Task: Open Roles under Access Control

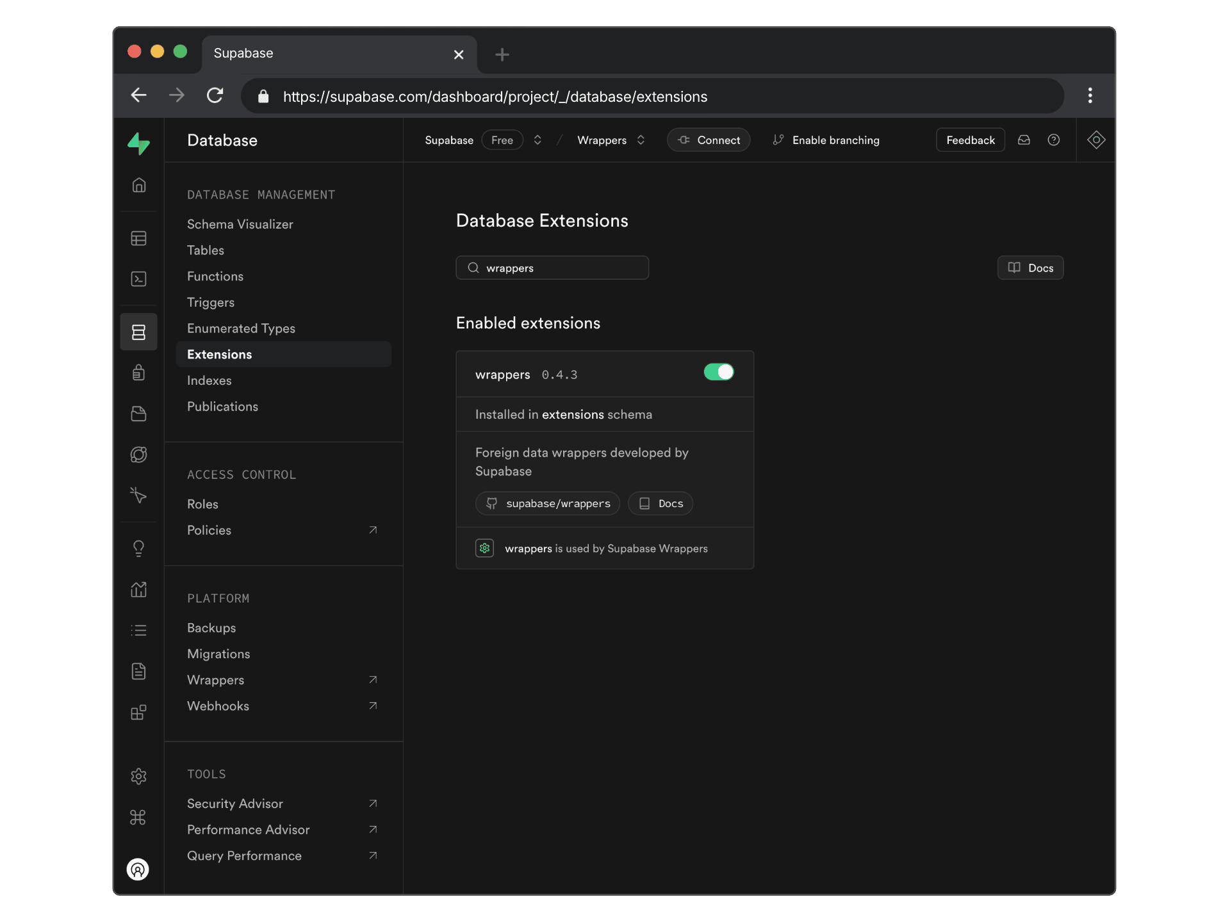Action: 203,504
